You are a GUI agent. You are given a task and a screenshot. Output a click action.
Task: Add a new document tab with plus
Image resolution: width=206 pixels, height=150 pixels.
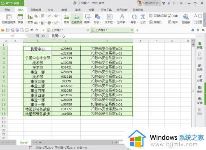tap(137, 30)
